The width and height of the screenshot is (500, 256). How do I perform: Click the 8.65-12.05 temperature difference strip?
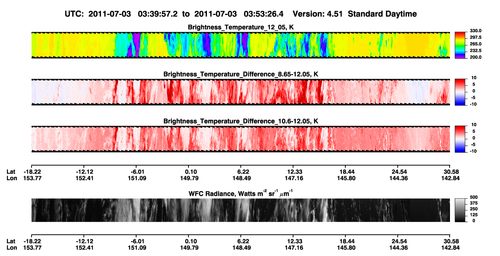241,92
